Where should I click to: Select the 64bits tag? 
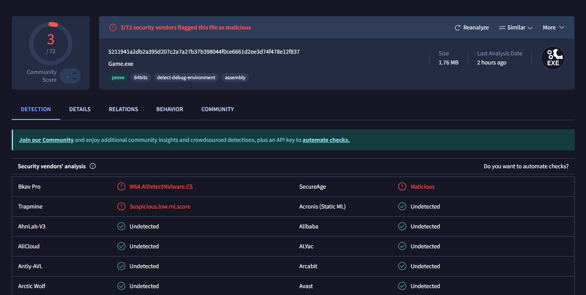[x=141, y=78]
